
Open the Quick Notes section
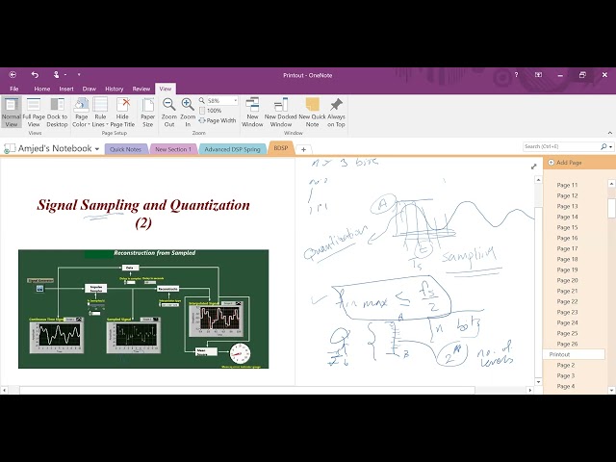pyautogui.click(x=126, y=149)
